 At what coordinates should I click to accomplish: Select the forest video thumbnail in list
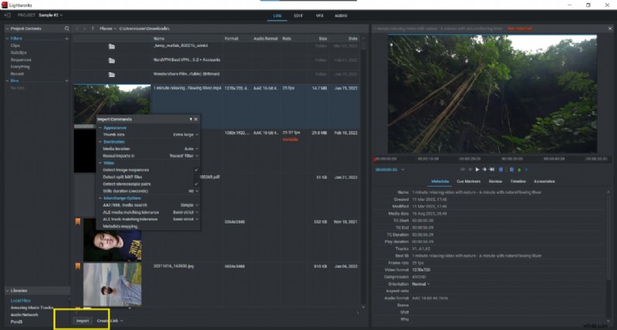click(112, 104)
